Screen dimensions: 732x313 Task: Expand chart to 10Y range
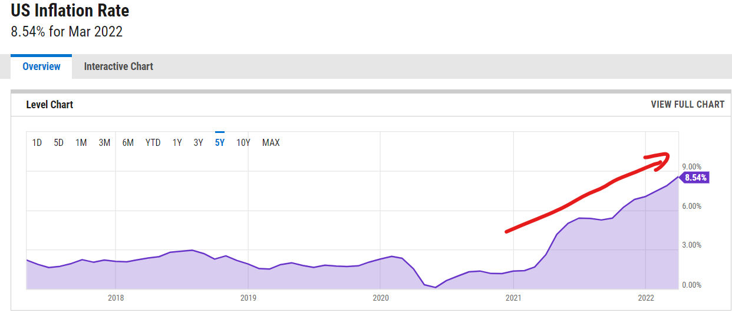243,142
